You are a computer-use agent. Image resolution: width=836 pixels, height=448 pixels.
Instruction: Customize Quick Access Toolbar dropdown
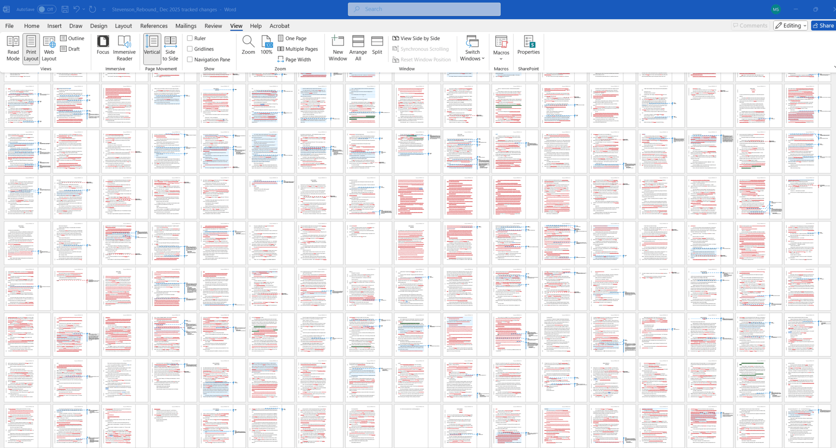tap(104, 9)
